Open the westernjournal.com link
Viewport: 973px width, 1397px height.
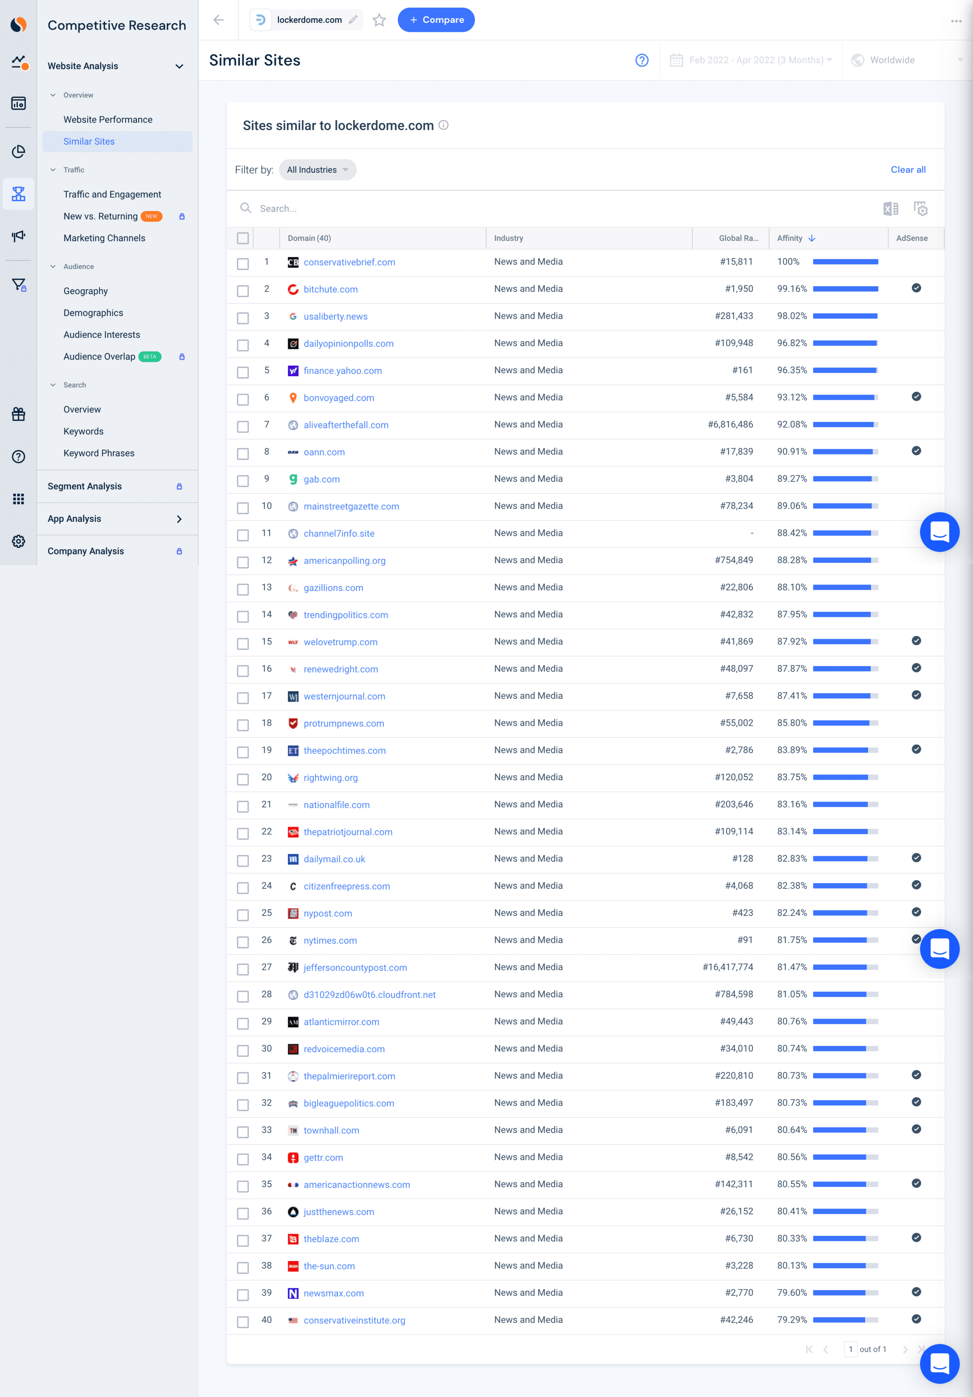pos(344,696)
